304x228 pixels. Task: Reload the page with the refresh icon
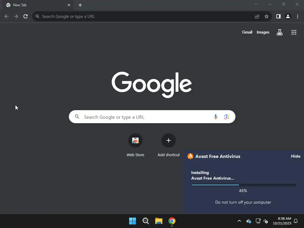[x=26, y=17]
